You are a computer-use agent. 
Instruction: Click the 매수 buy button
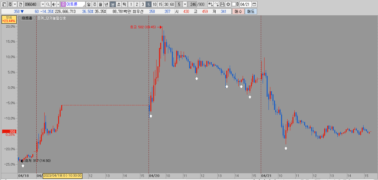(238, 11)
